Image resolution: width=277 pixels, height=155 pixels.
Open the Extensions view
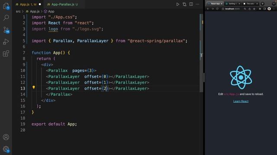6,53
